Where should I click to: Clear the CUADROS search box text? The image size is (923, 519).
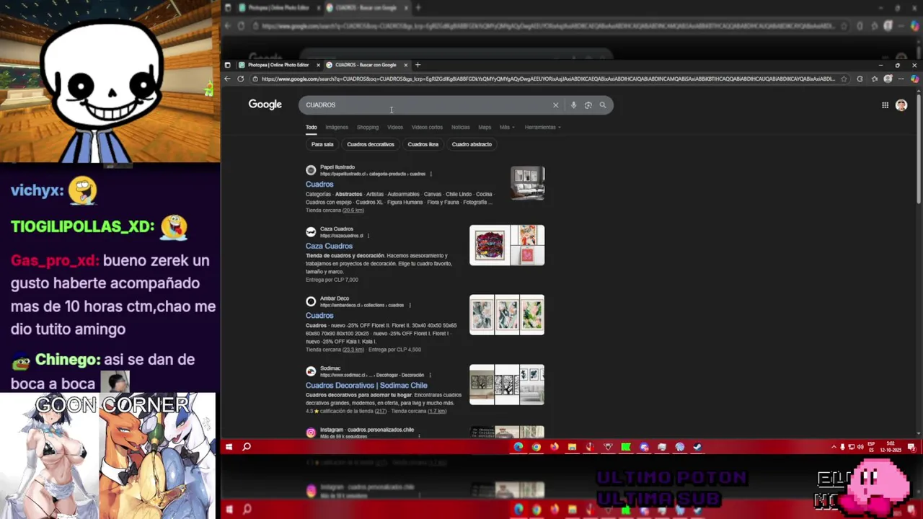(555, 105)
